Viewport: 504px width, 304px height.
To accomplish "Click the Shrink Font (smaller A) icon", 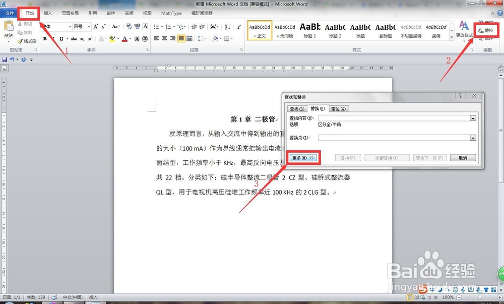I will (103, 27).
